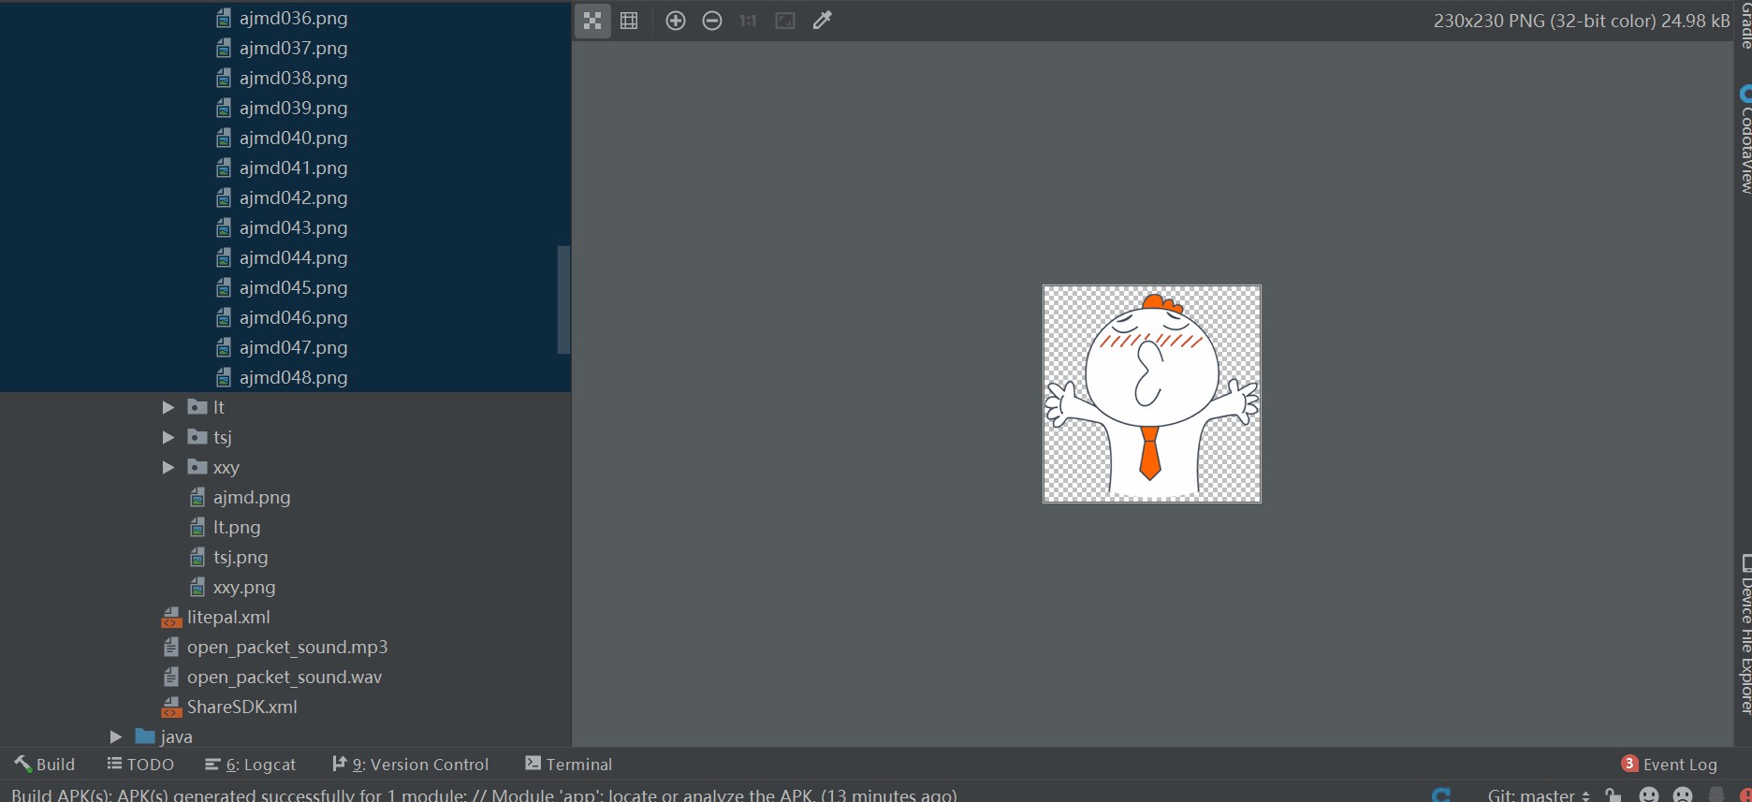
Task: Expand the tsj folder
Action: click(168, 437)
